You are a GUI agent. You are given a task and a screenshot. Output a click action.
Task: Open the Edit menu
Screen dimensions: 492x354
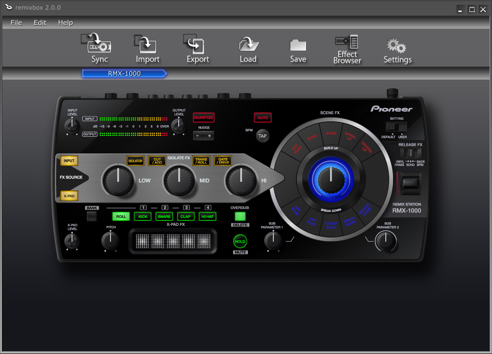point(40,23)
